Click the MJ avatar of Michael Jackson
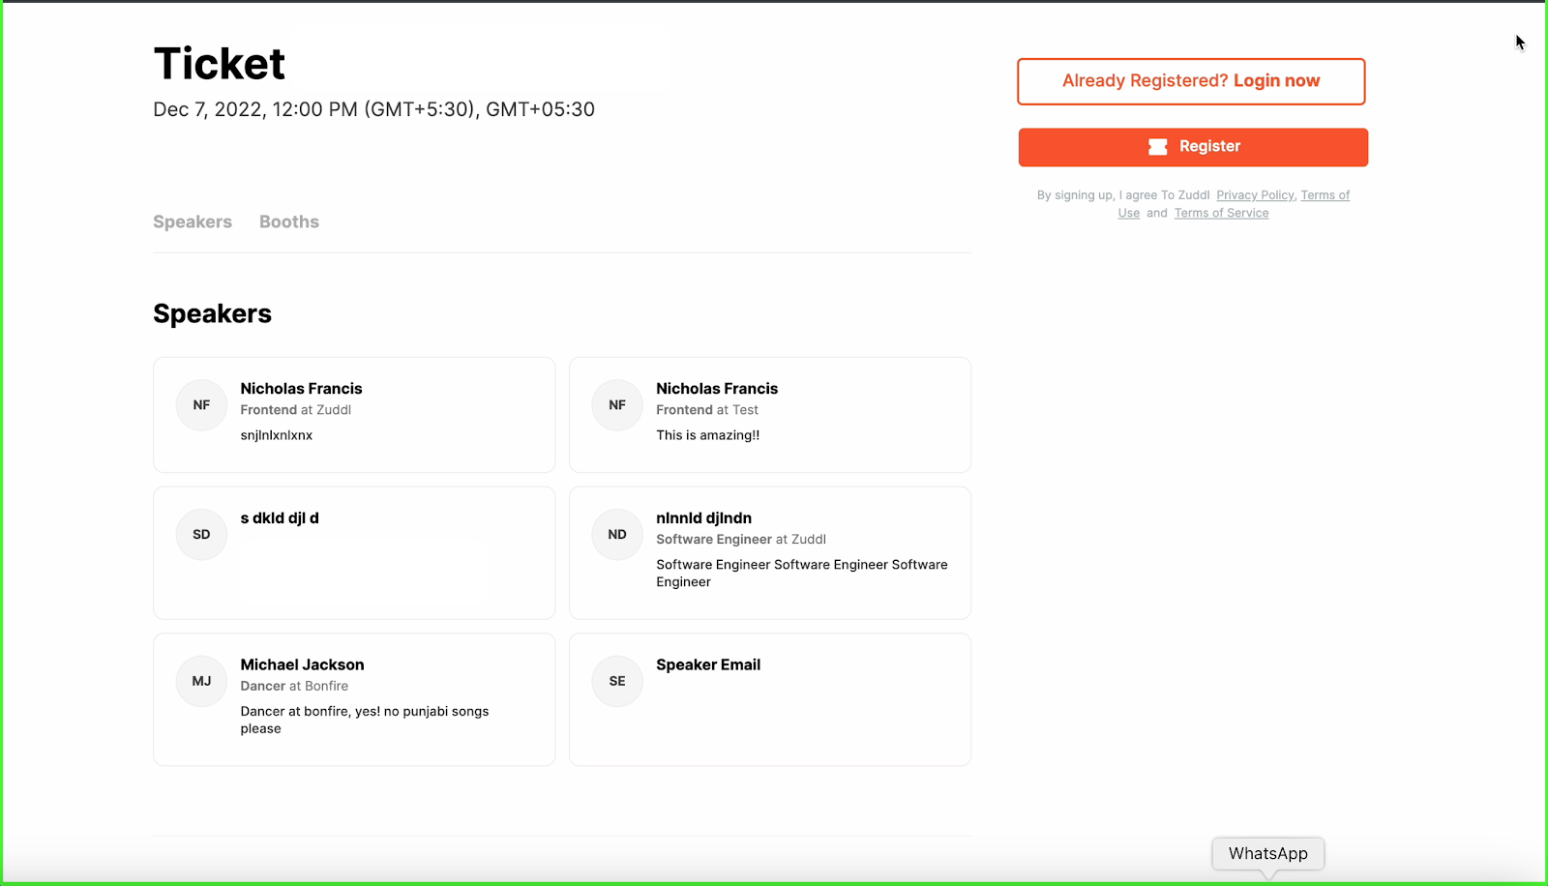The width and height of the screenshot is (1548, 886). point(200,681)
